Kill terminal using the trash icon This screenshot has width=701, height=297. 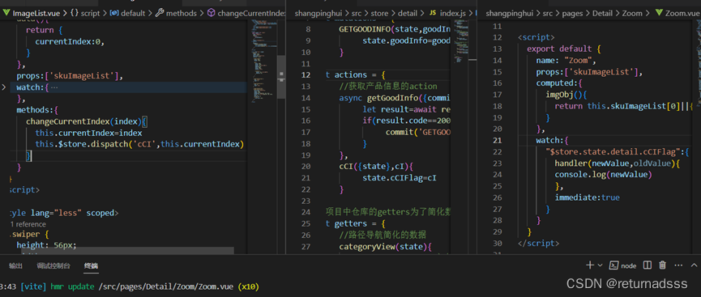point(663,265)
